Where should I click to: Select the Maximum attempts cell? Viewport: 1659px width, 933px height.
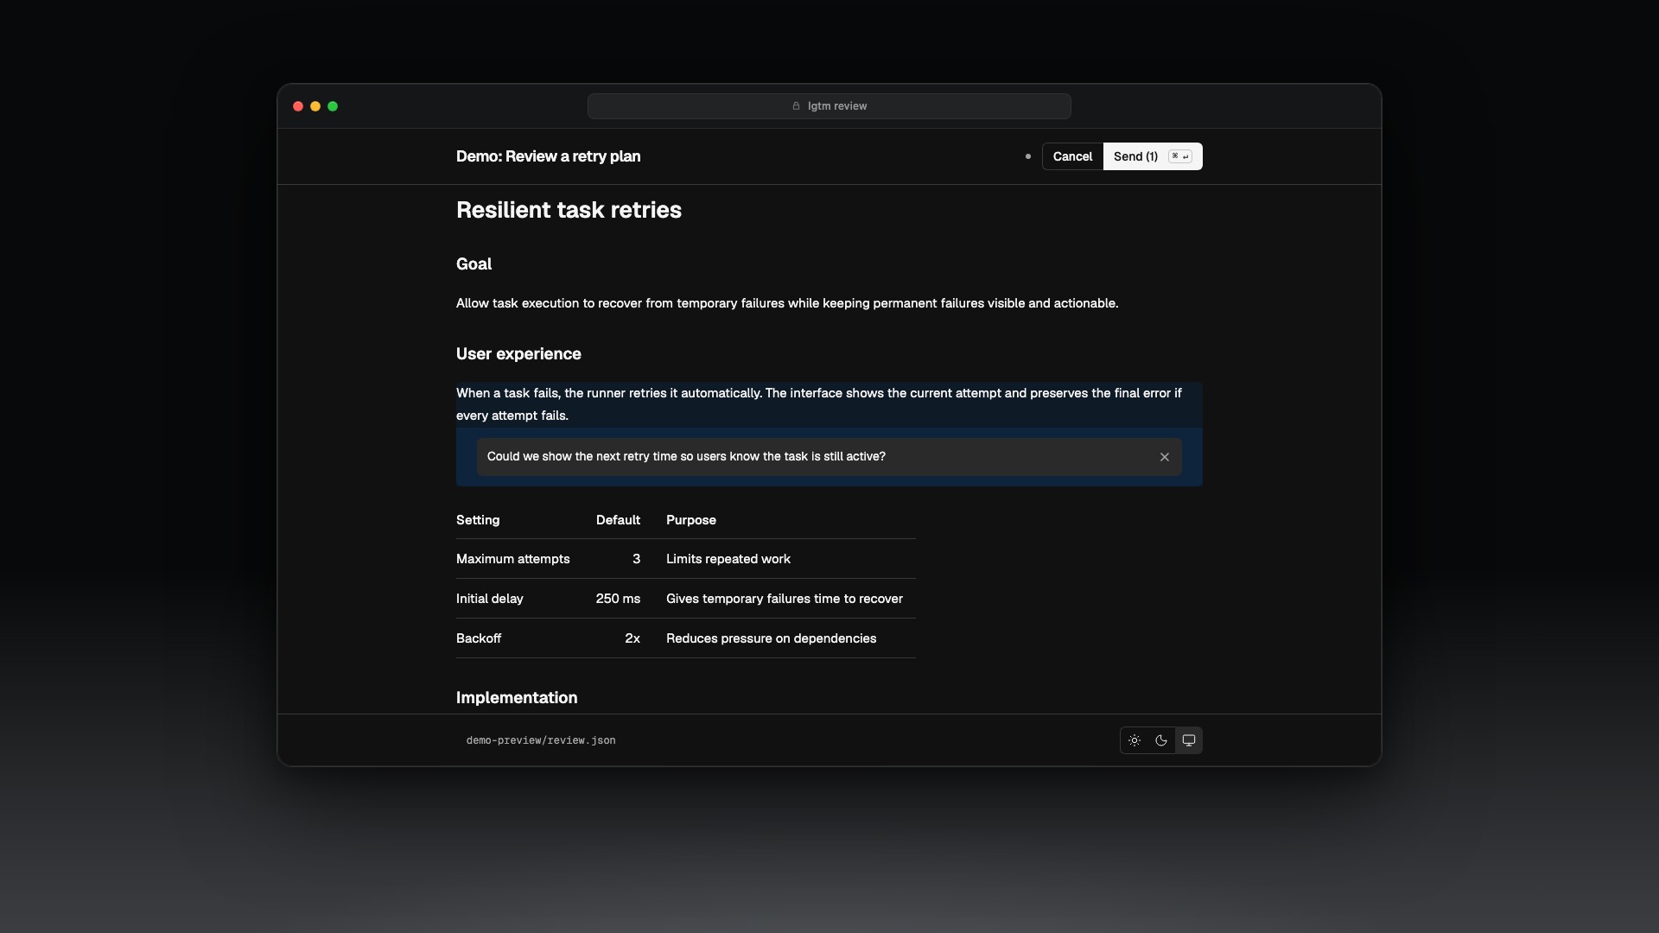[513, 559]
